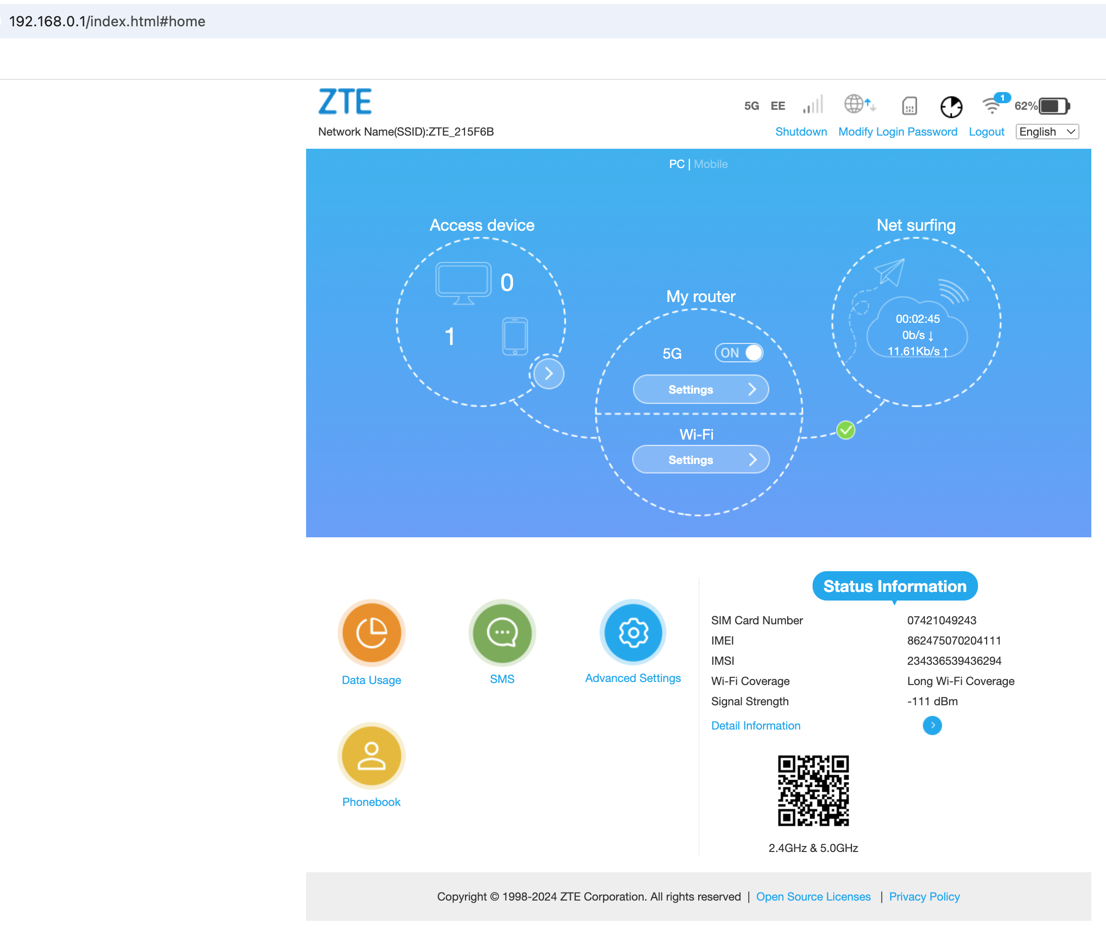The width and height of the screenshot is (1106, 939).
Task: Open the SMS messages panel
Action: (x=501, y=633)
